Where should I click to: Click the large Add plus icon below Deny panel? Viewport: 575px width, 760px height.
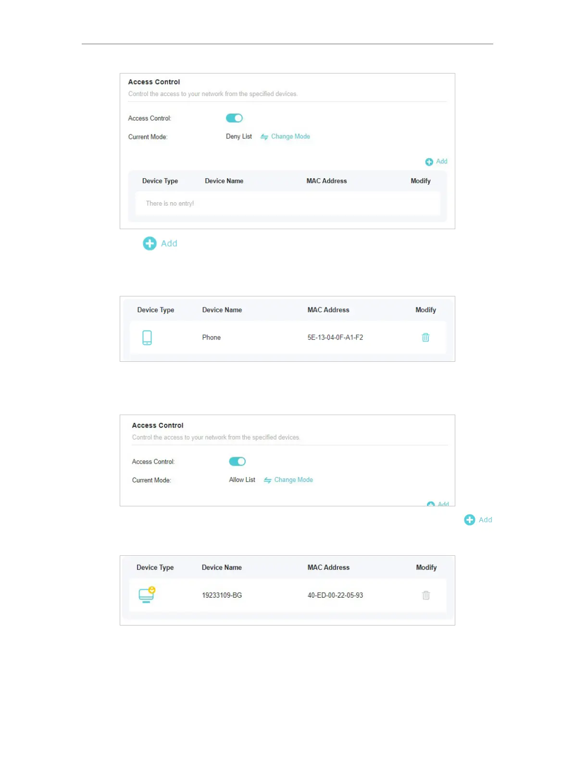pos(150,244)
